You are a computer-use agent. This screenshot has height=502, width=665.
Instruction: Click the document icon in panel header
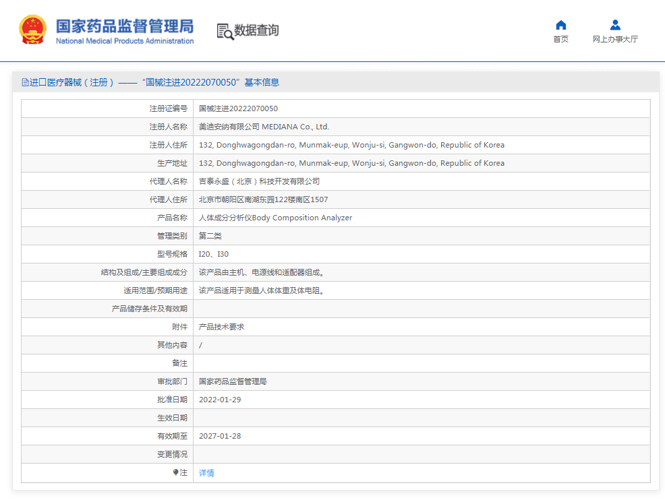click(25, 82)
